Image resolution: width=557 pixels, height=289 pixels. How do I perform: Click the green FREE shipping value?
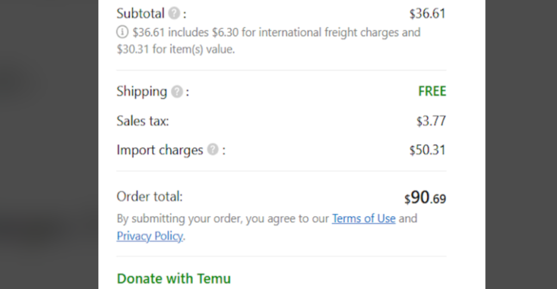click(432, 91)
